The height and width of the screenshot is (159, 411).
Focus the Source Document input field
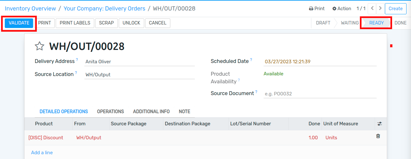pyautogui.click(x=320, y=94)
